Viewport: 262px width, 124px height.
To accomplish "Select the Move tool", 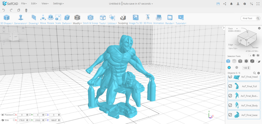I will tap(43, 18).
